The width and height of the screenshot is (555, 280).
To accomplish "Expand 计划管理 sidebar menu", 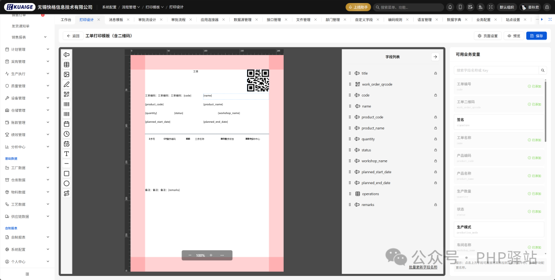I will 27,49.
